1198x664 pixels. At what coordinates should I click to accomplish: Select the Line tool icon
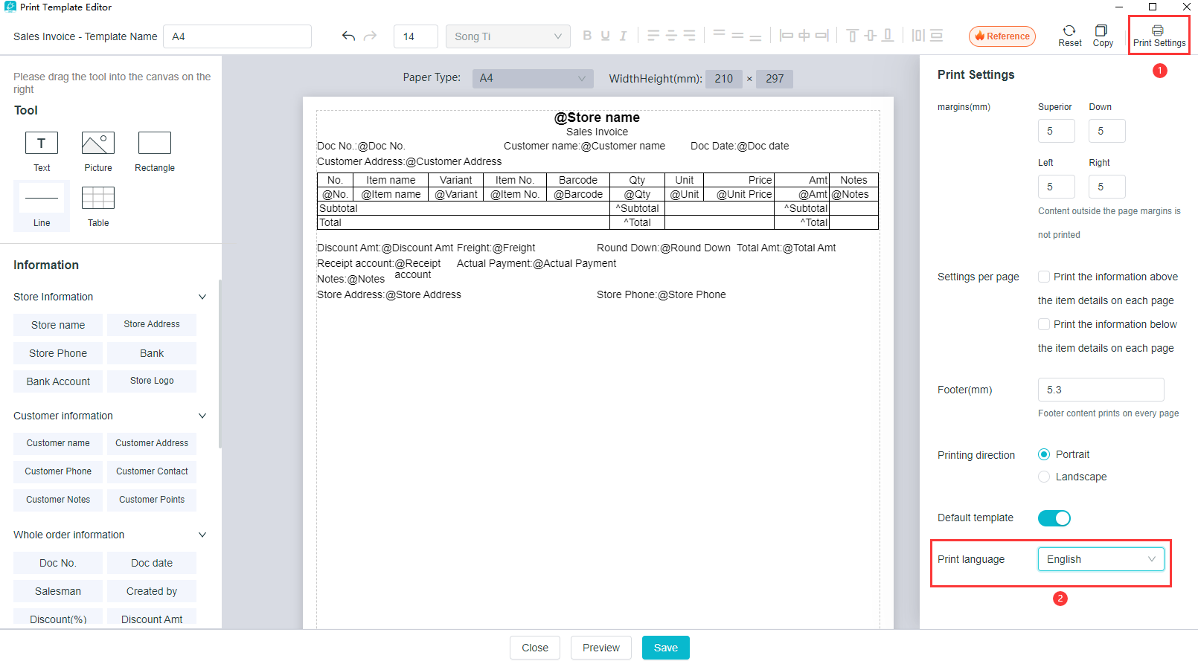(x=42, y=199)
